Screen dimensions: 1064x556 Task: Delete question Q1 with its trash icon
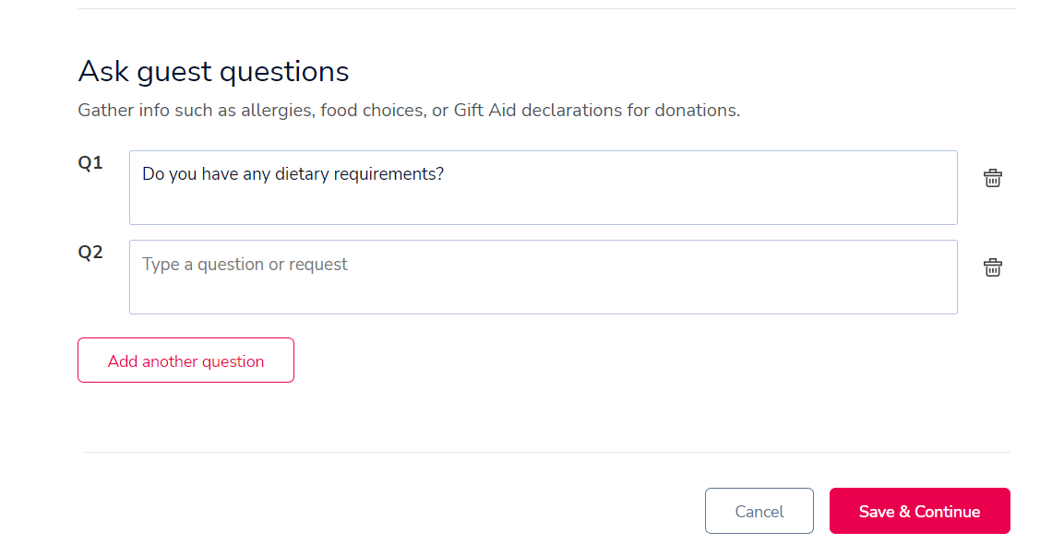point(992,178)
